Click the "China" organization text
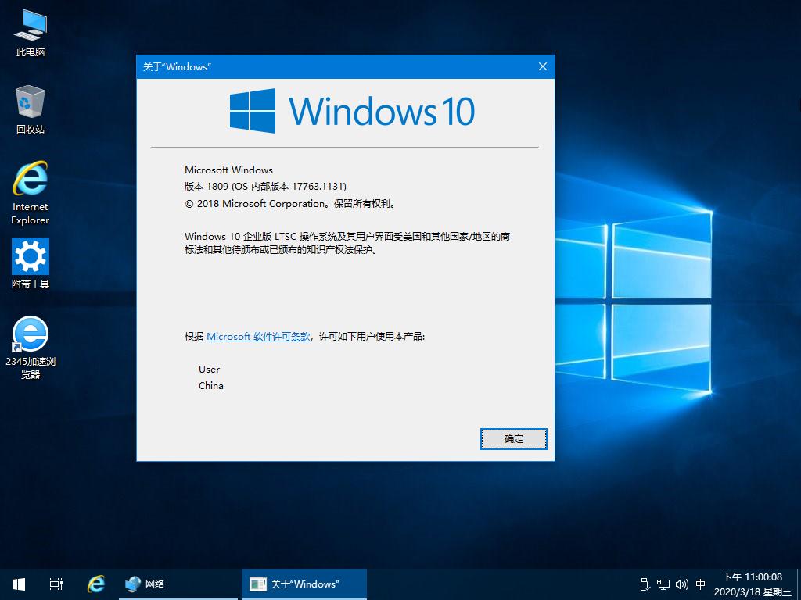Viewport: 801px width, 600px height. pos(210,385)
